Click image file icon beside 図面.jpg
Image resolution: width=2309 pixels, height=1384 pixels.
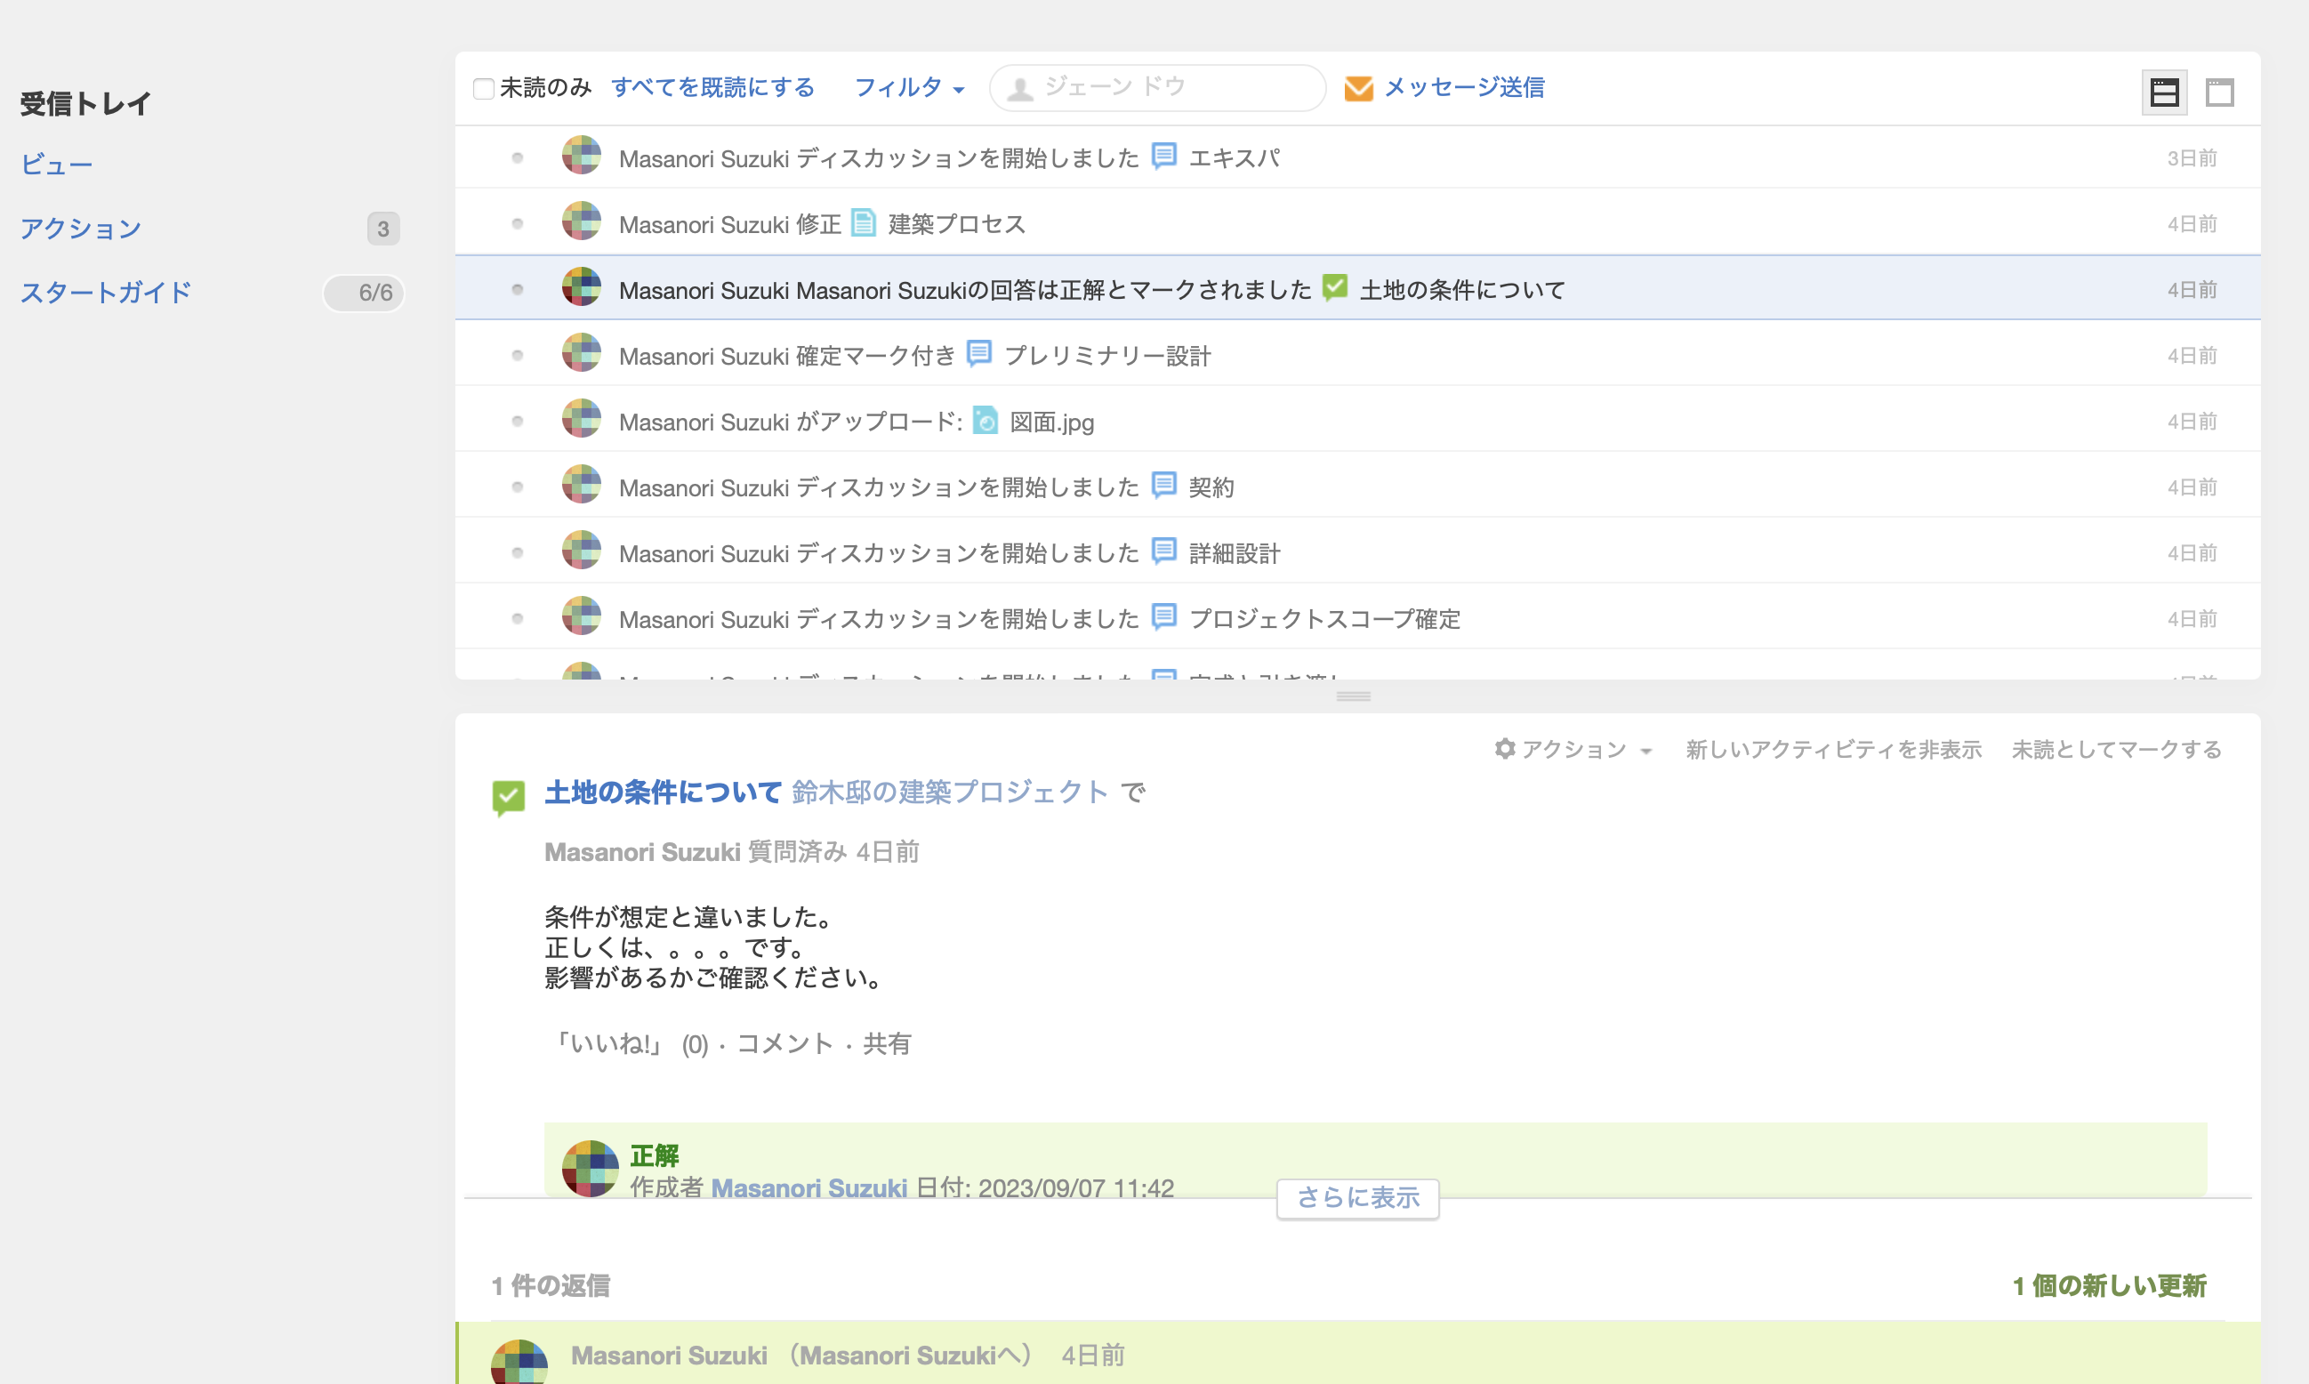985,421
